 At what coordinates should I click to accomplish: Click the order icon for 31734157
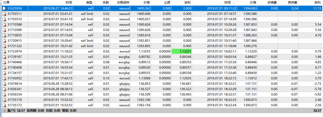coord(4,73)
